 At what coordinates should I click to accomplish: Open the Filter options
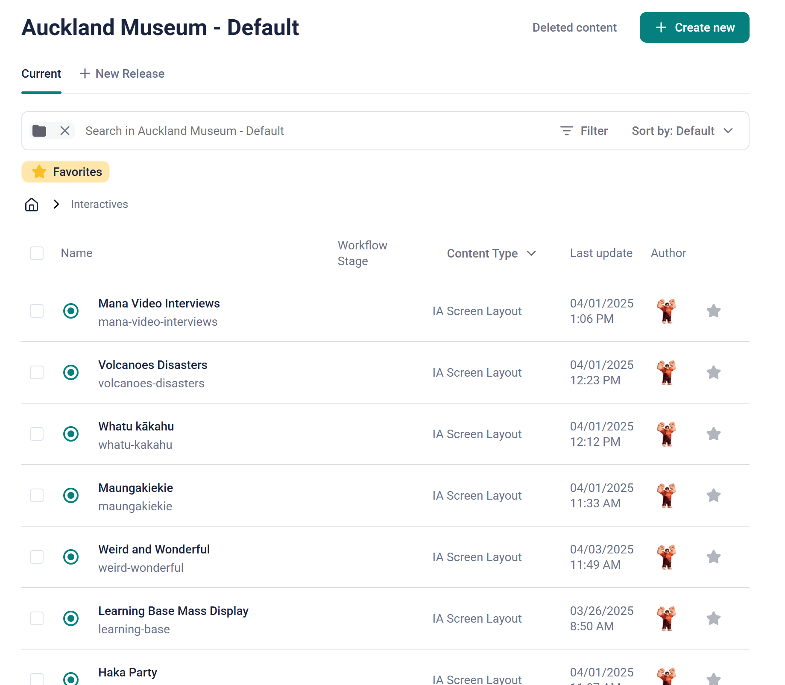pyautogui.click(x=584, y=131)
